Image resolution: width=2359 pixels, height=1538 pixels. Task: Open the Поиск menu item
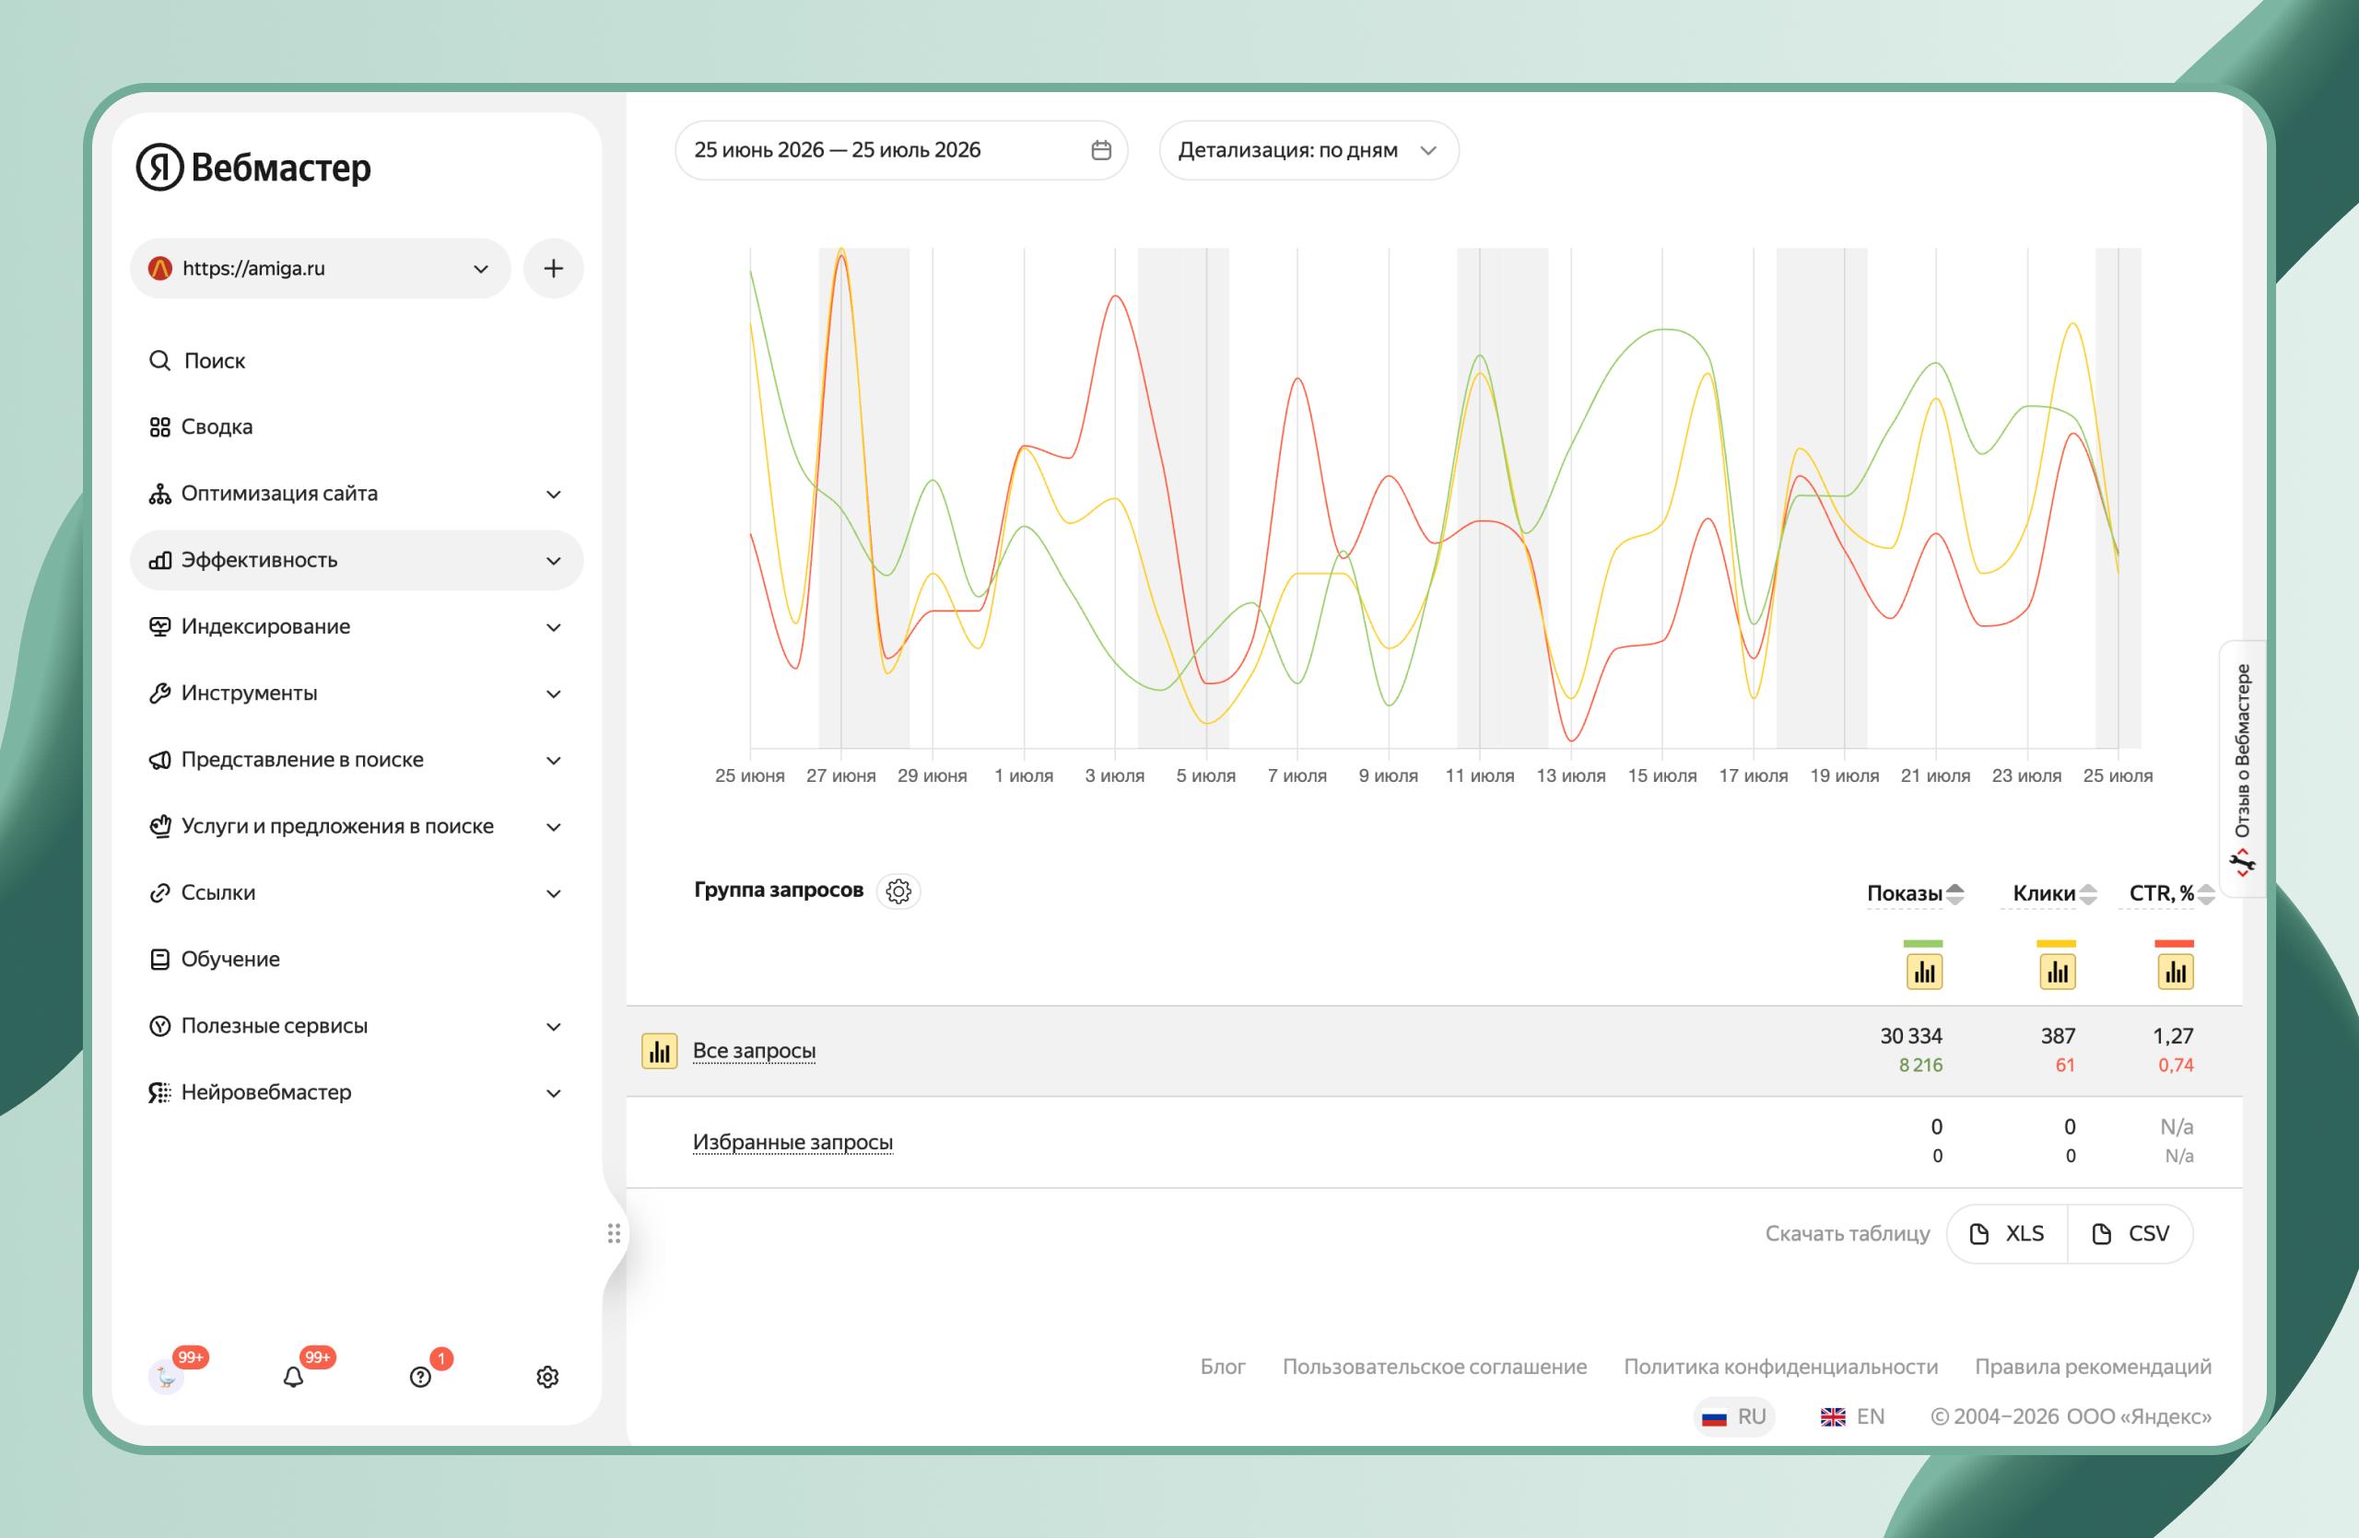click(357, 360)
